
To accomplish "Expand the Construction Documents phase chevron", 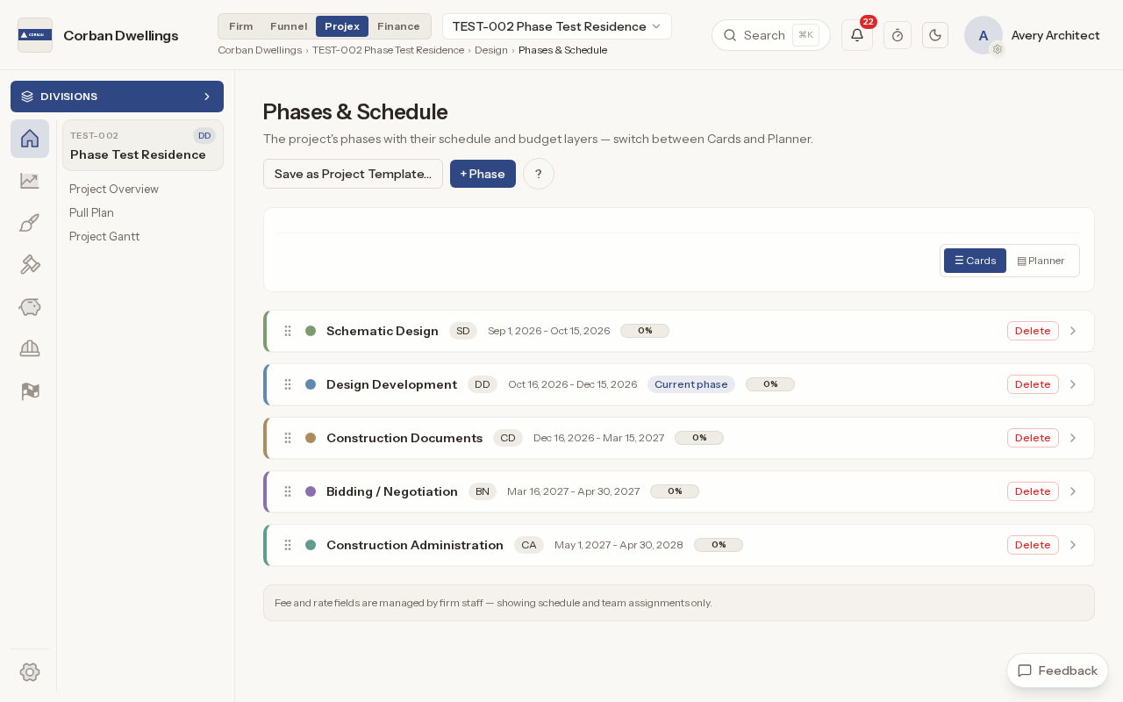I will tap(1072, 438).
